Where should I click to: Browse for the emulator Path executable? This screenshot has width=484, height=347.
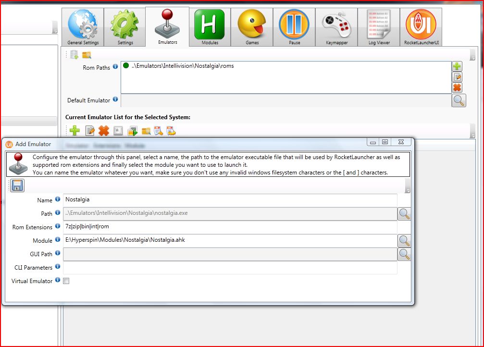(x=404, y=213)
